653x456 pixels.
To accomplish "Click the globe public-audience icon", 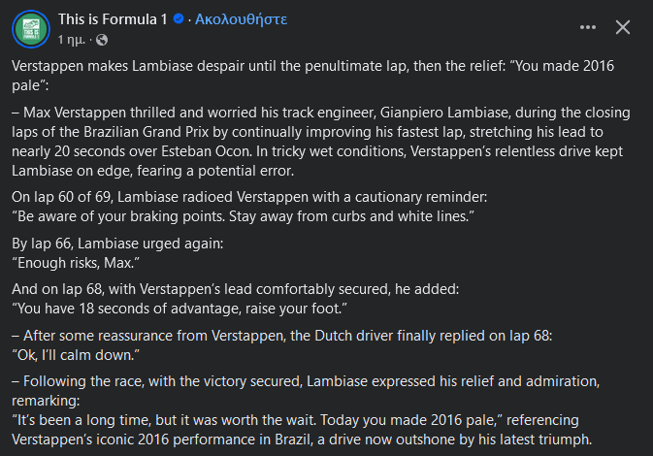I will point(102,40).
